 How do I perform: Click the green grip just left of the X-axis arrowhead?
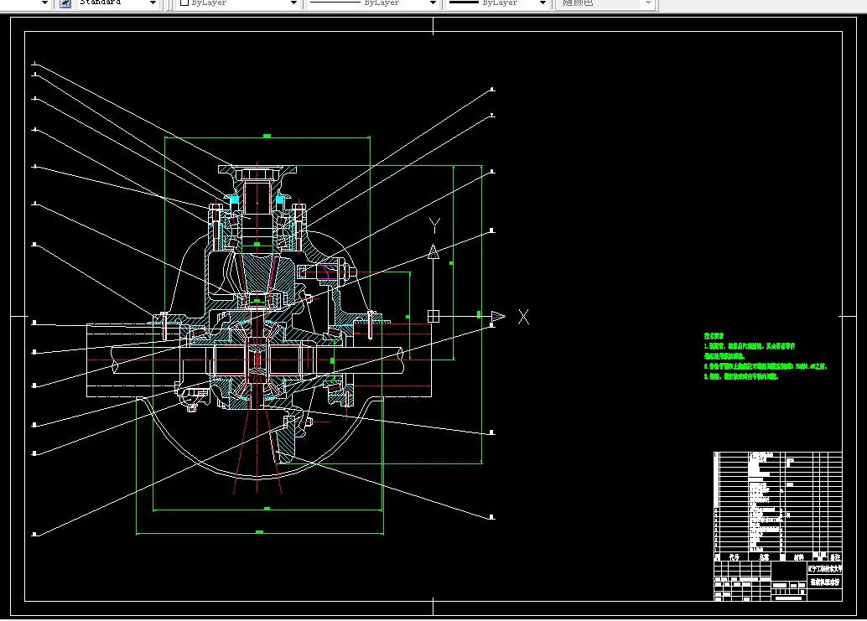(x=479, y=315)
